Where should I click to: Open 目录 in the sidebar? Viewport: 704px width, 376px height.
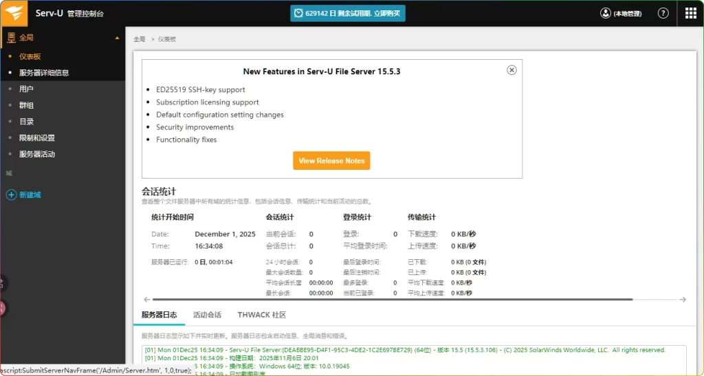(27, 122)
